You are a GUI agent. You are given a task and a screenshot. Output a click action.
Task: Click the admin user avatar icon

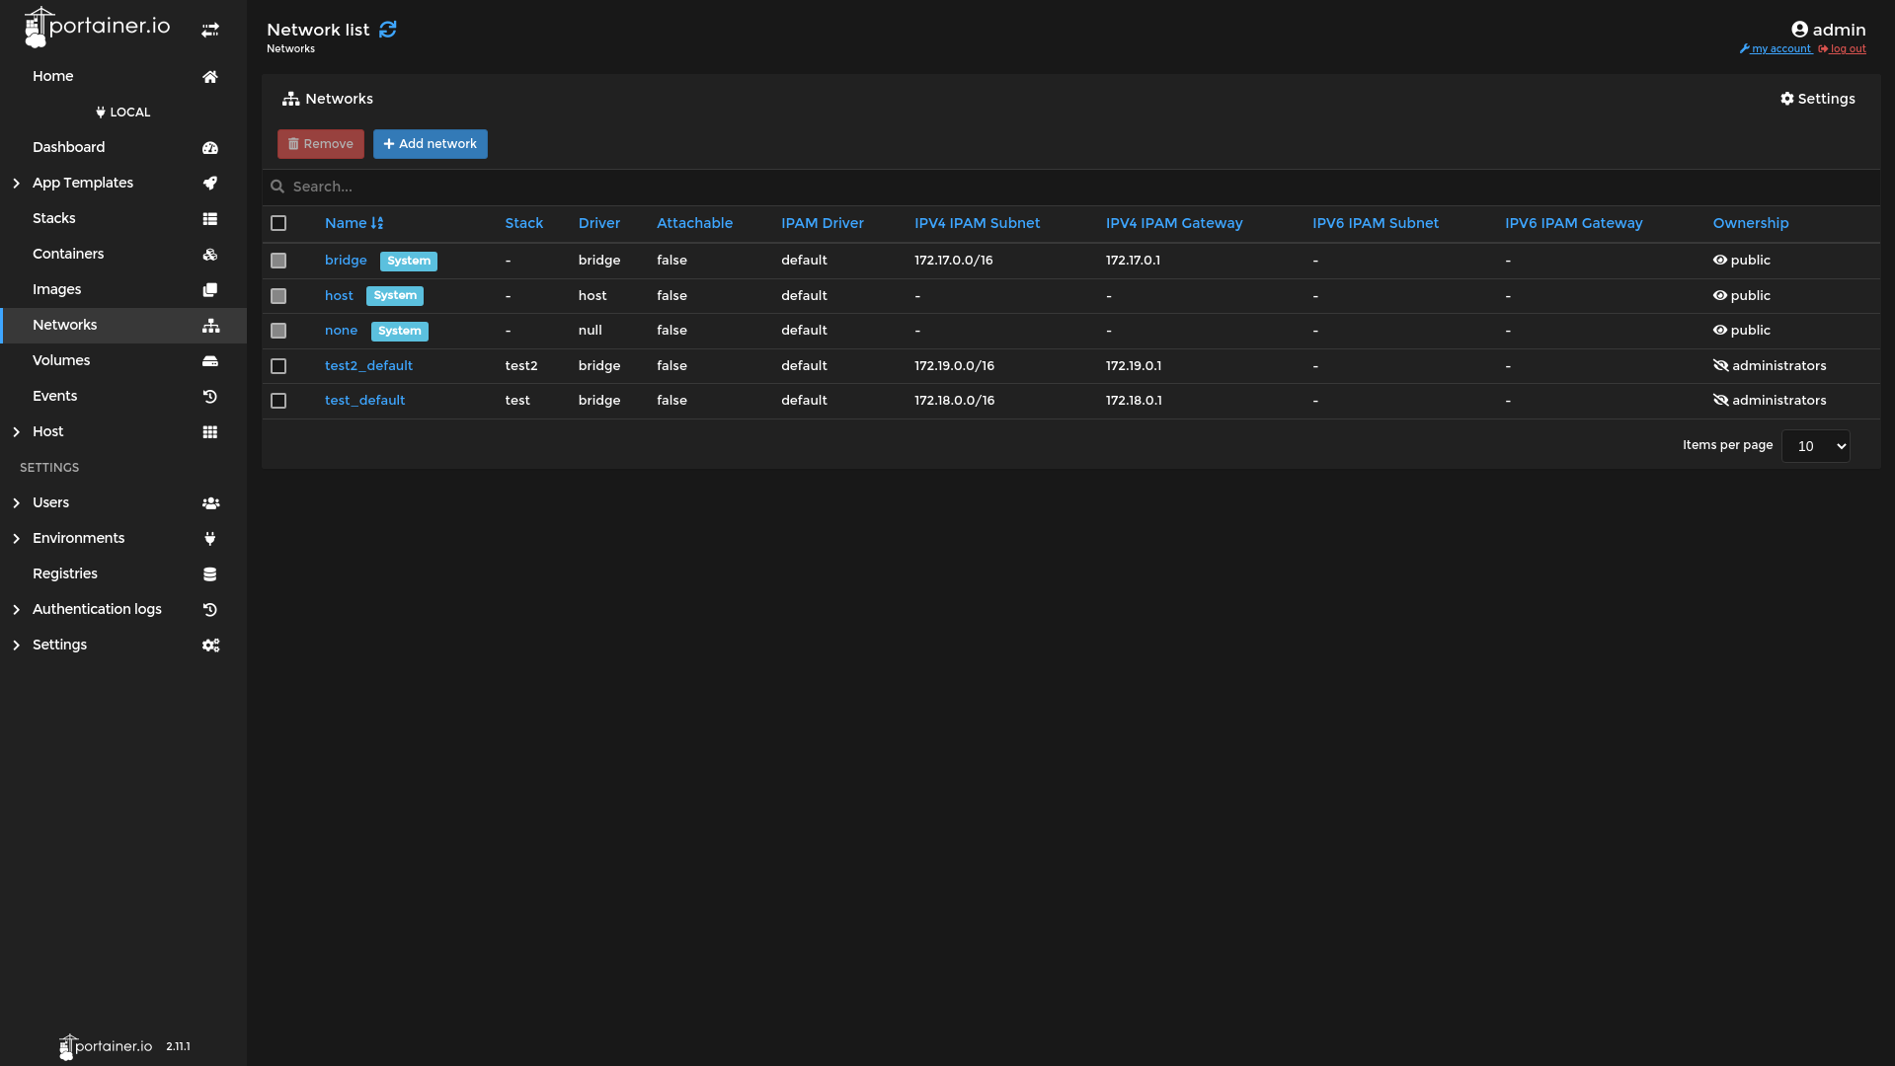coord(1799,30)
